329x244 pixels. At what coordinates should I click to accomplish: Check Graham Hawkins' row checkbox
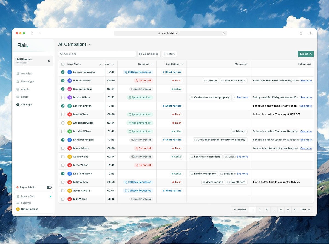pos(63,123)
